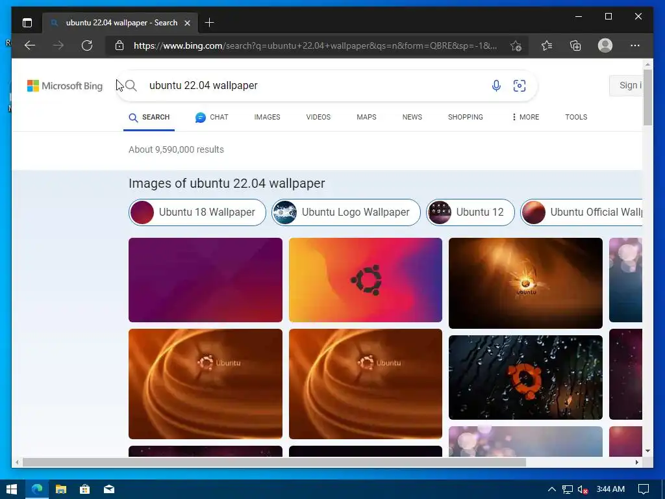Image resolution: width=665 pixels, height=499 pixels.
Task: Click the muted volume tray icon
Action: click(x=583, y=489)
